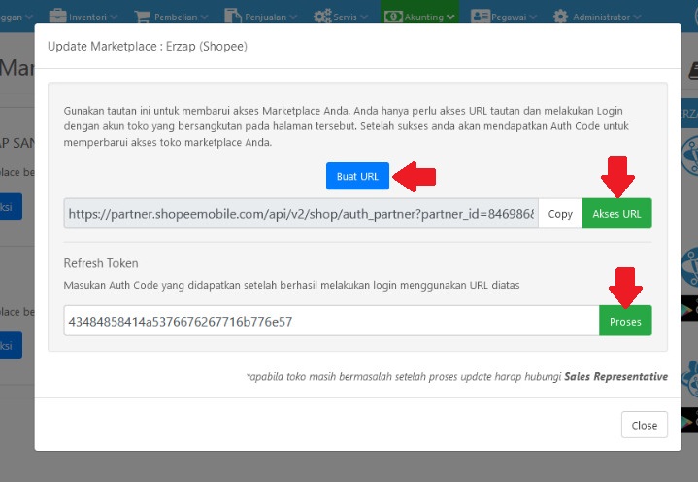This screenshot has height=482, width=698.
Task: Open the Inventori menu
Action: click(x=83, y=17)
